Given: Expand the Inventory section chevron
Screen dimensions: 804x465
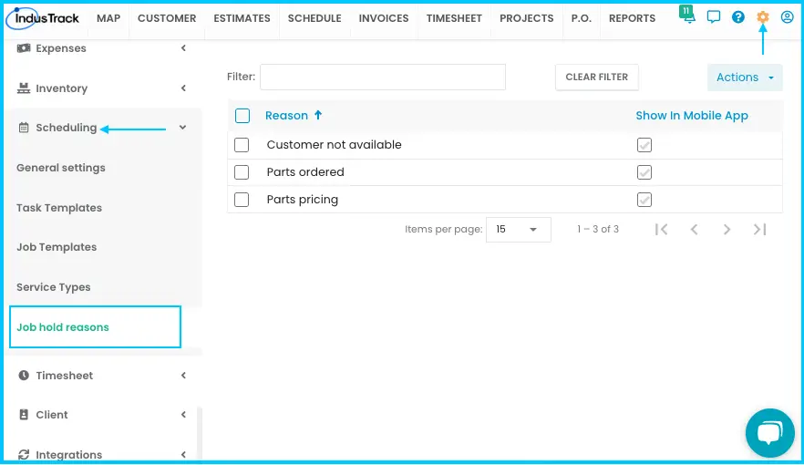Looking at the screenshot, I should click(183, 88).
